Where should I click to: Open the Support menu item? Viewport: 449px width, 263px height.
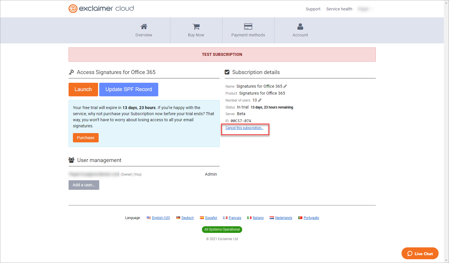pyautogui.click(x=313, y=9)
